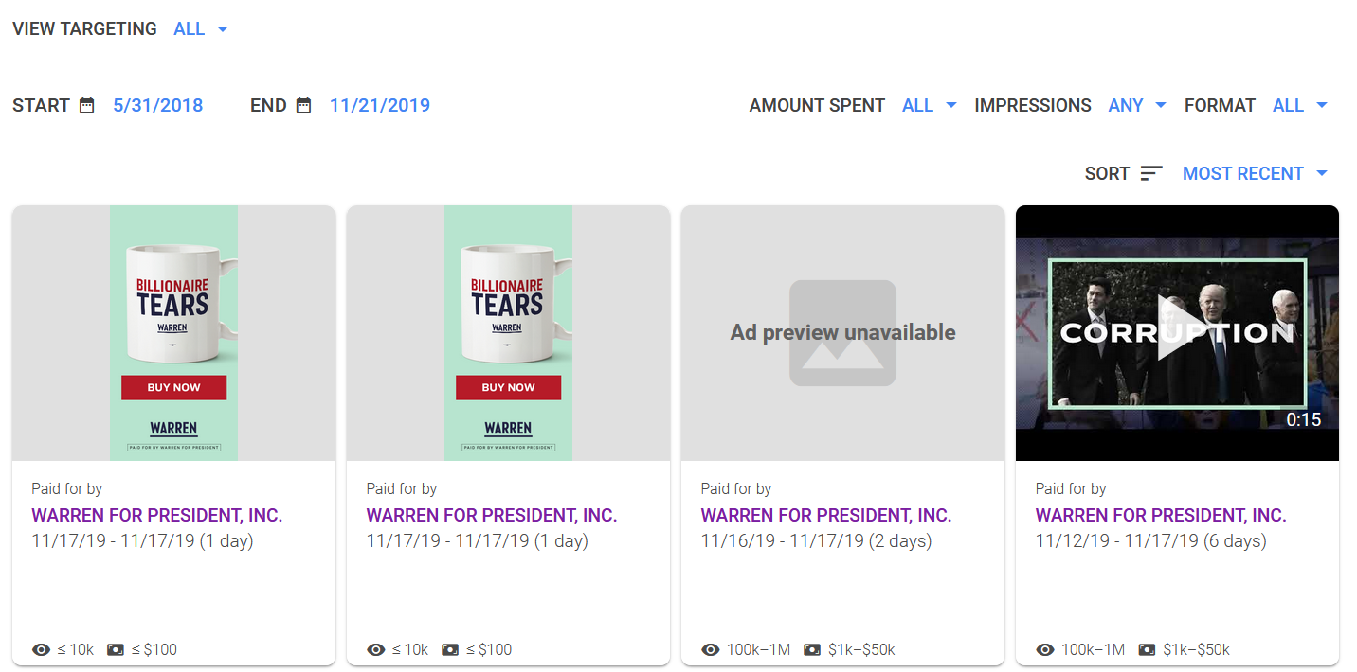Click the spend money icon on Corruption ad card
This screenshot has height=672, width=1357.
coord(1147,650)
